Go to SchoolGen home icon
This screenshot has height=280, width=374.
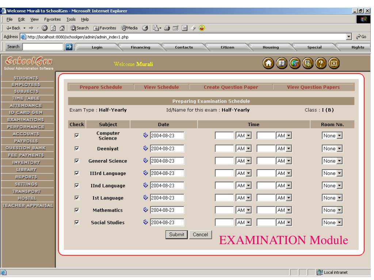click(268, 63)
